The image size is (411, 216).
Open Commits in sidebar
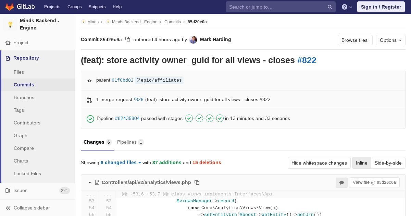click(24, 85)
